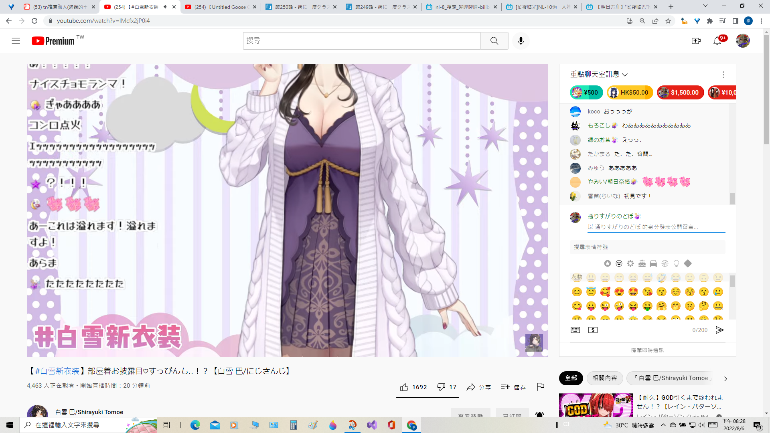The height and width of the screenshot is (433, 770).
Task: Switch to the Untitled Goose Game tab
Action: tap(221, 7)
